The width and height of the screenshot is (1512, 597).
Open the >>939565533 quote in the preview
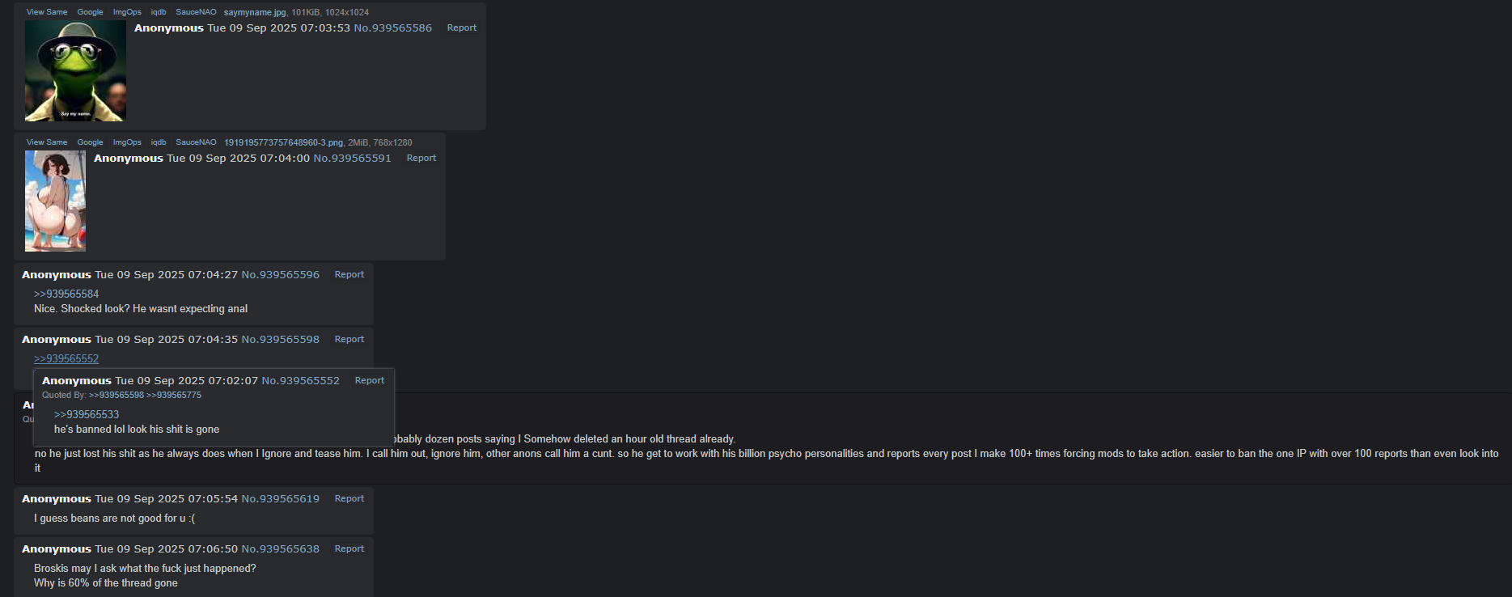coord(87,414)
